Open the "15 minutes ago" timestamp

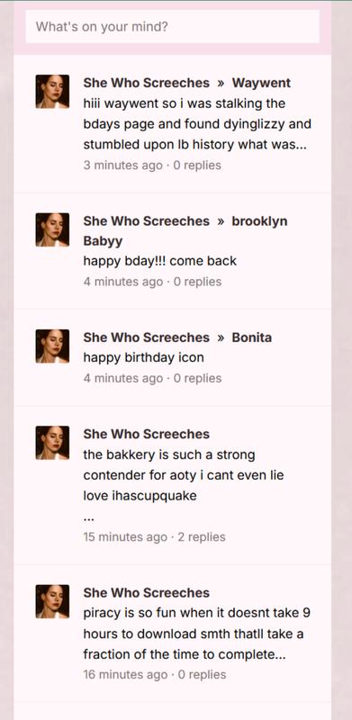click(125, 537)
